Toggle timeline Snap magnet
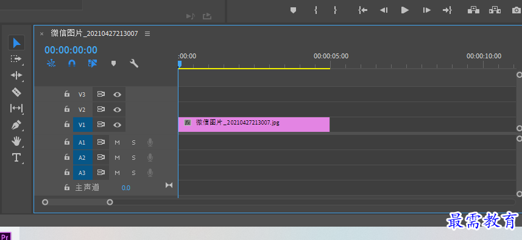Screen dimensions: 522x240 coord(72,63)
